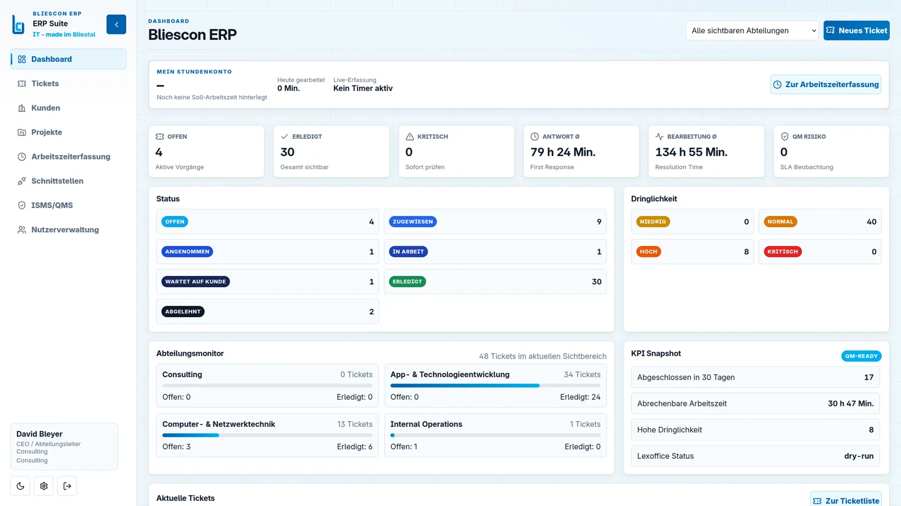
Task: Select the green ERLEDIGT status badge
Action: click(x=407, y=282)
